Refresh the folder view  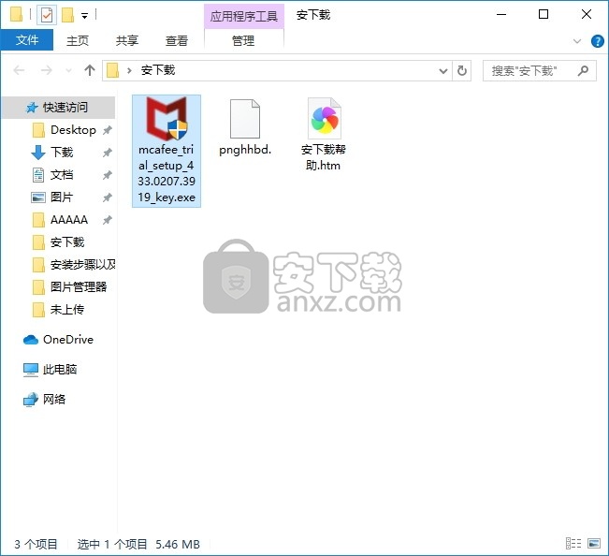(x=462, y=71)
